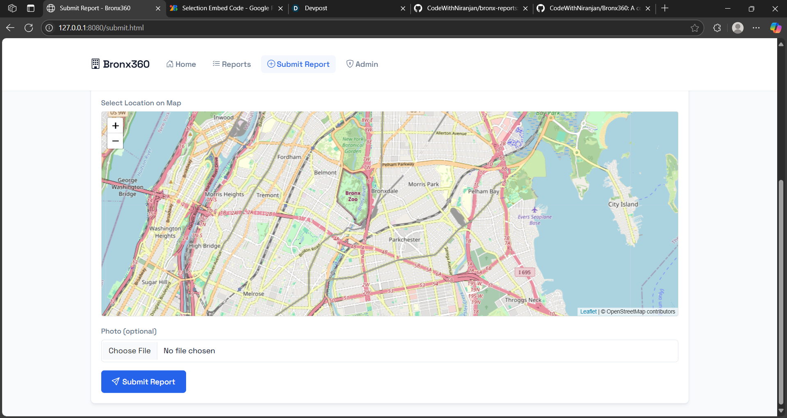
Task: Click the blue Submit Report button
Action: click(x=143, y=382)
